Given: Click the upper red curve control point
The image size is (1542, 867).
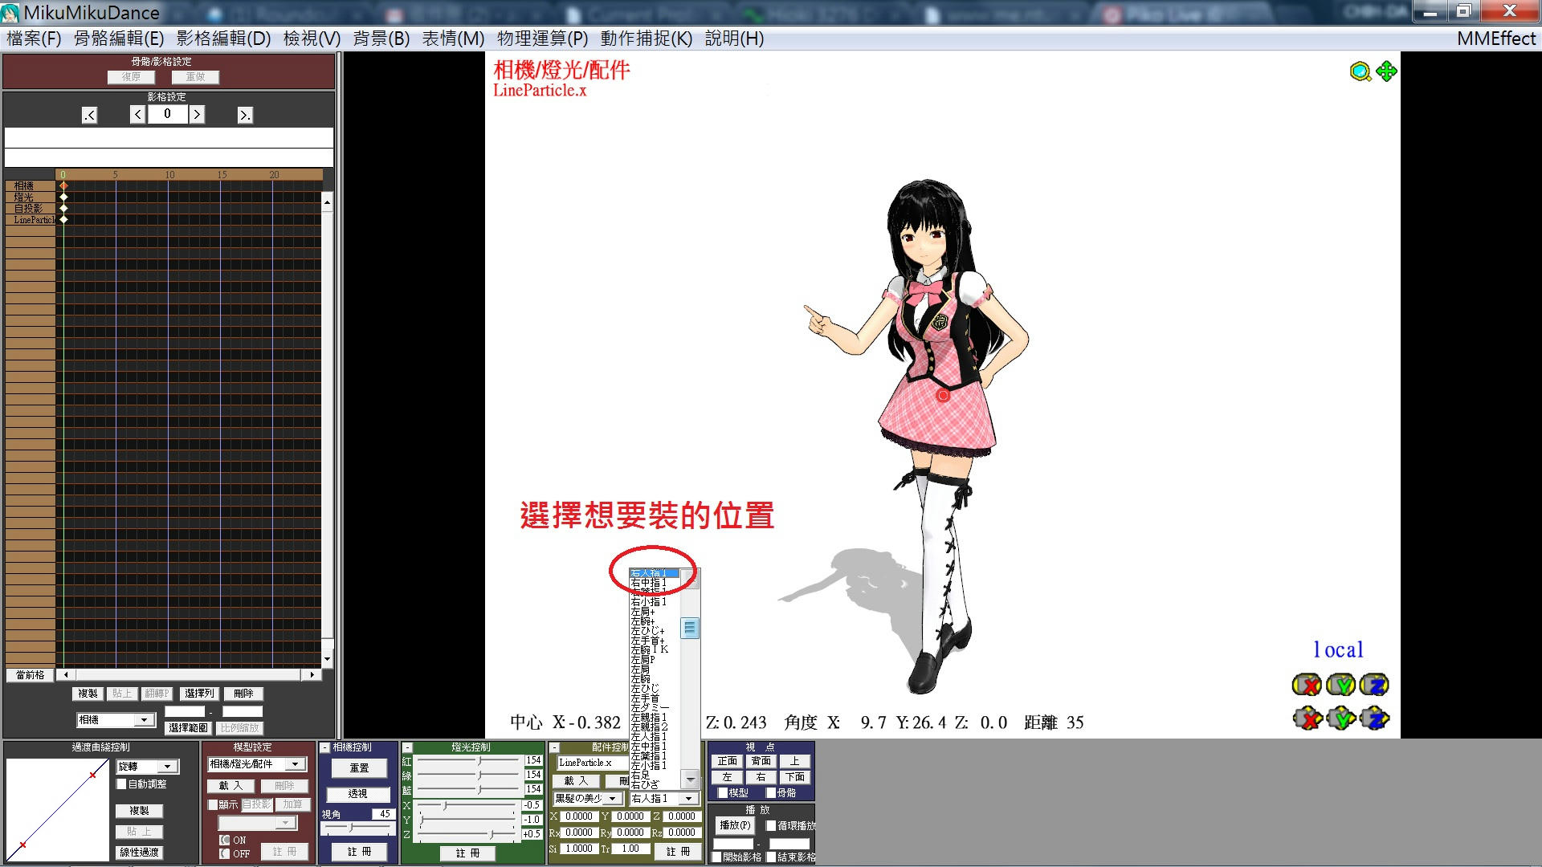Looking at the screenshot, I should coord(92,775).
